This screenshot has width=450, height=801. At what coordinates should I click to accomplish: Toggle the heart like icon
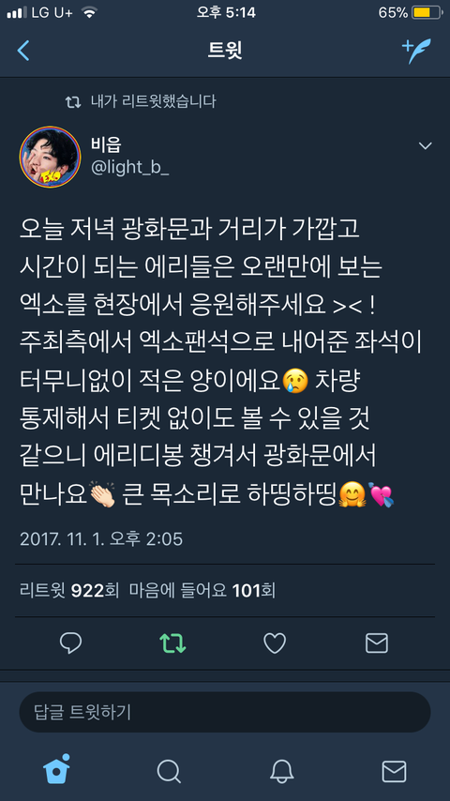275,643
